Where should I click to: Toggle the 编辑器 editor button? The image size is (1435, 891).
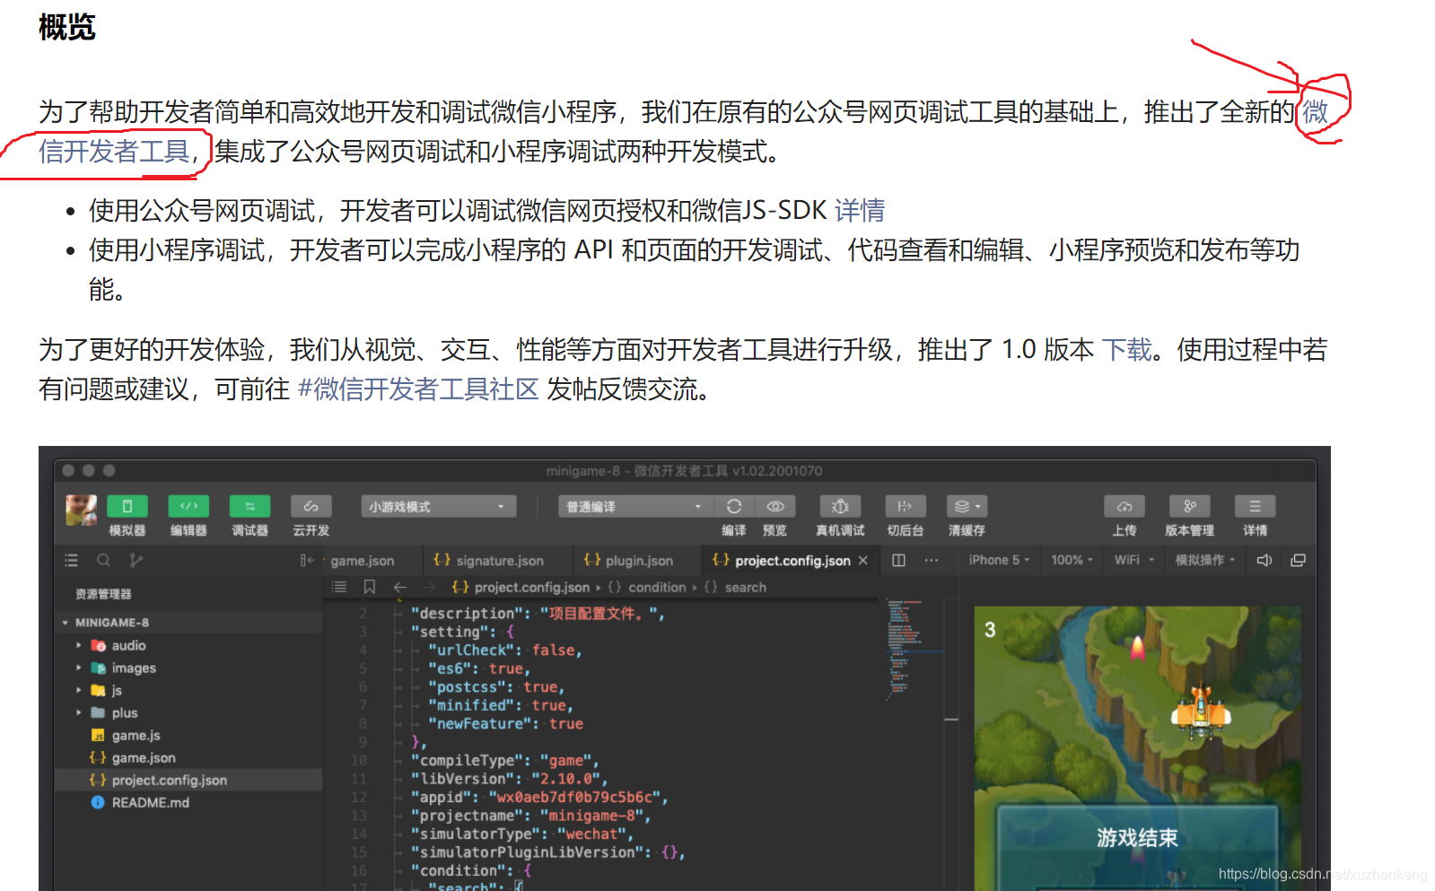point(188,506)
